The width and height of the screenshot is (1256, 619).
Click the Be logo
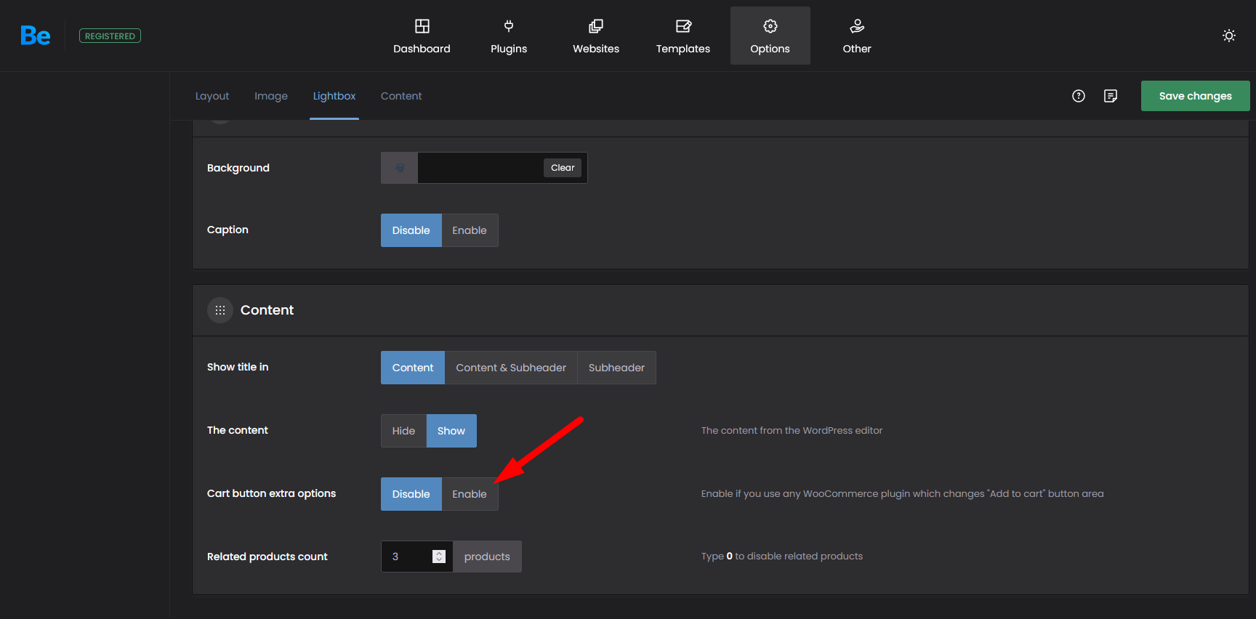tap(36, 36)
